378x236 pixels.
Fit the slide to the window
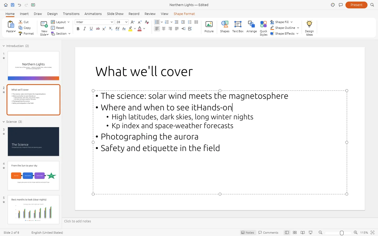[x=372, y=233]
